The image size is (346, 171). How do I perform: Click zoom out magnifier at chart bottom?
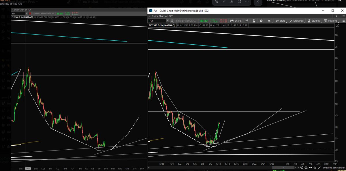pyautogui.click(x=302, y=168)
